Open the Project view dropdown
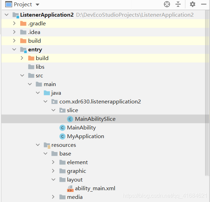 coord(37,5)
